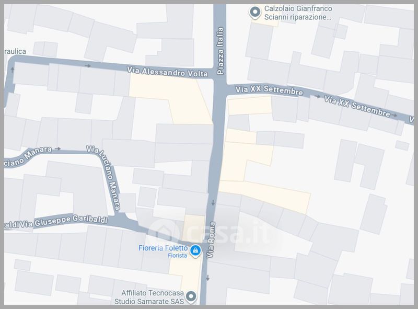Click the up arrow on the left street
Screen dimensions: 418x309
click(12, 70)
